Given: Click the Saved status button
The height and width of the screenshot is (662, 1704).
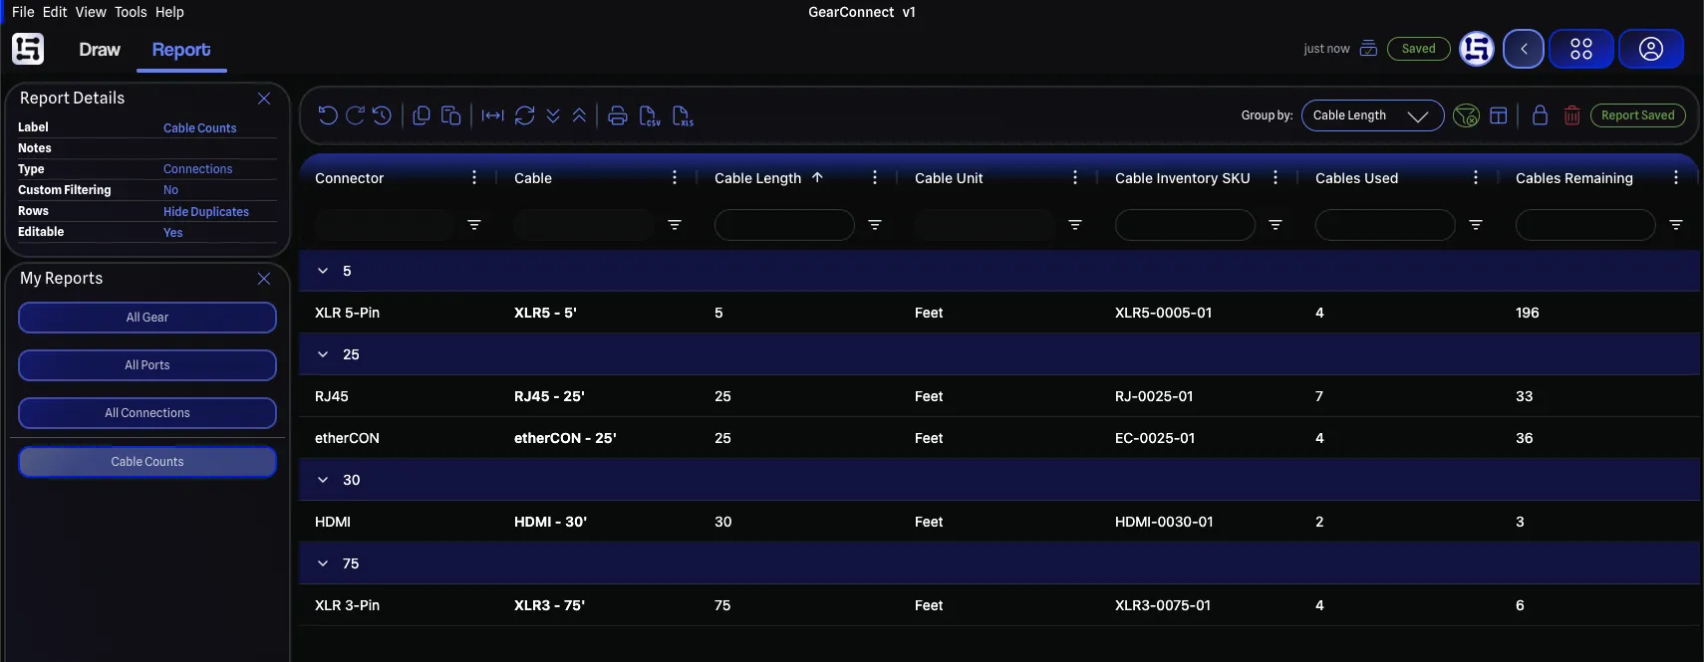Looking at the screenshot, I should coord(1418,49).
